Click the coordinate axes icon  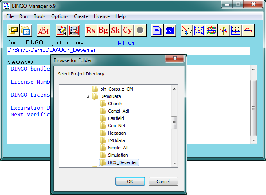coord(223,31)
